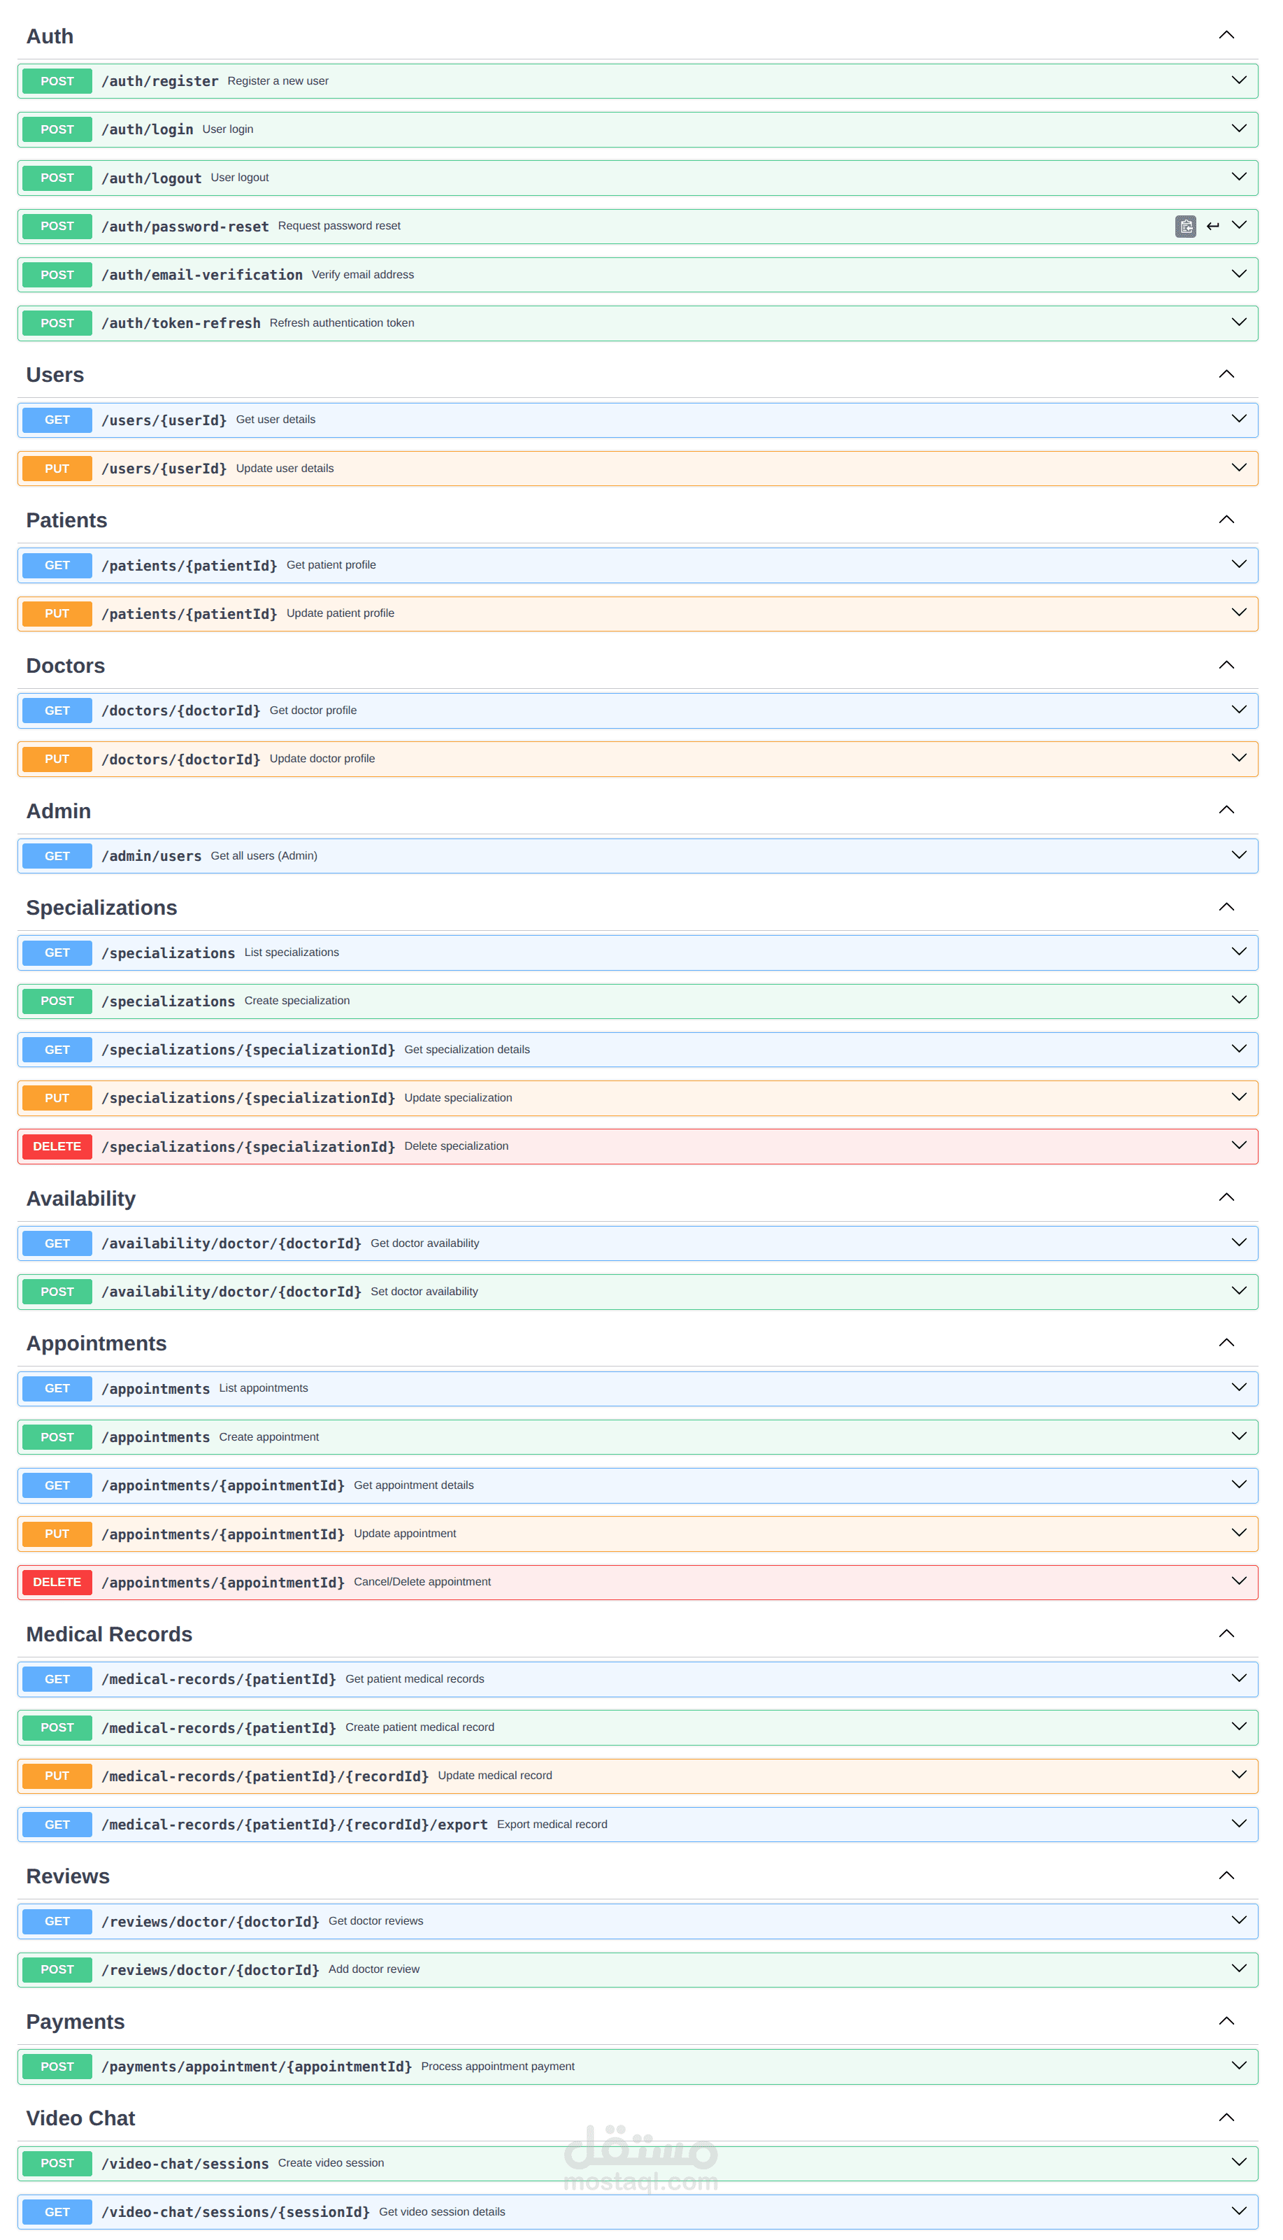Click the POST badge for Add doctor review
The image size is (1283, 2240).
(57, 1969)
